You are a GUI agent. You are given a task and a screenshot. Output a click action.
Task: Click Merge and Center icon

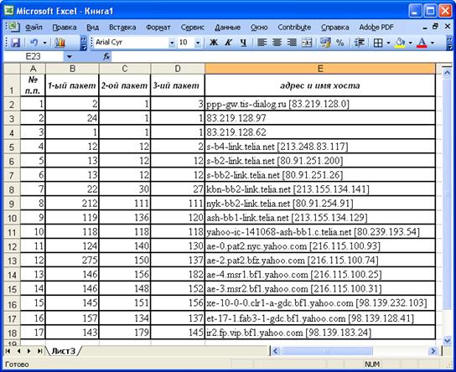point(307,43)
